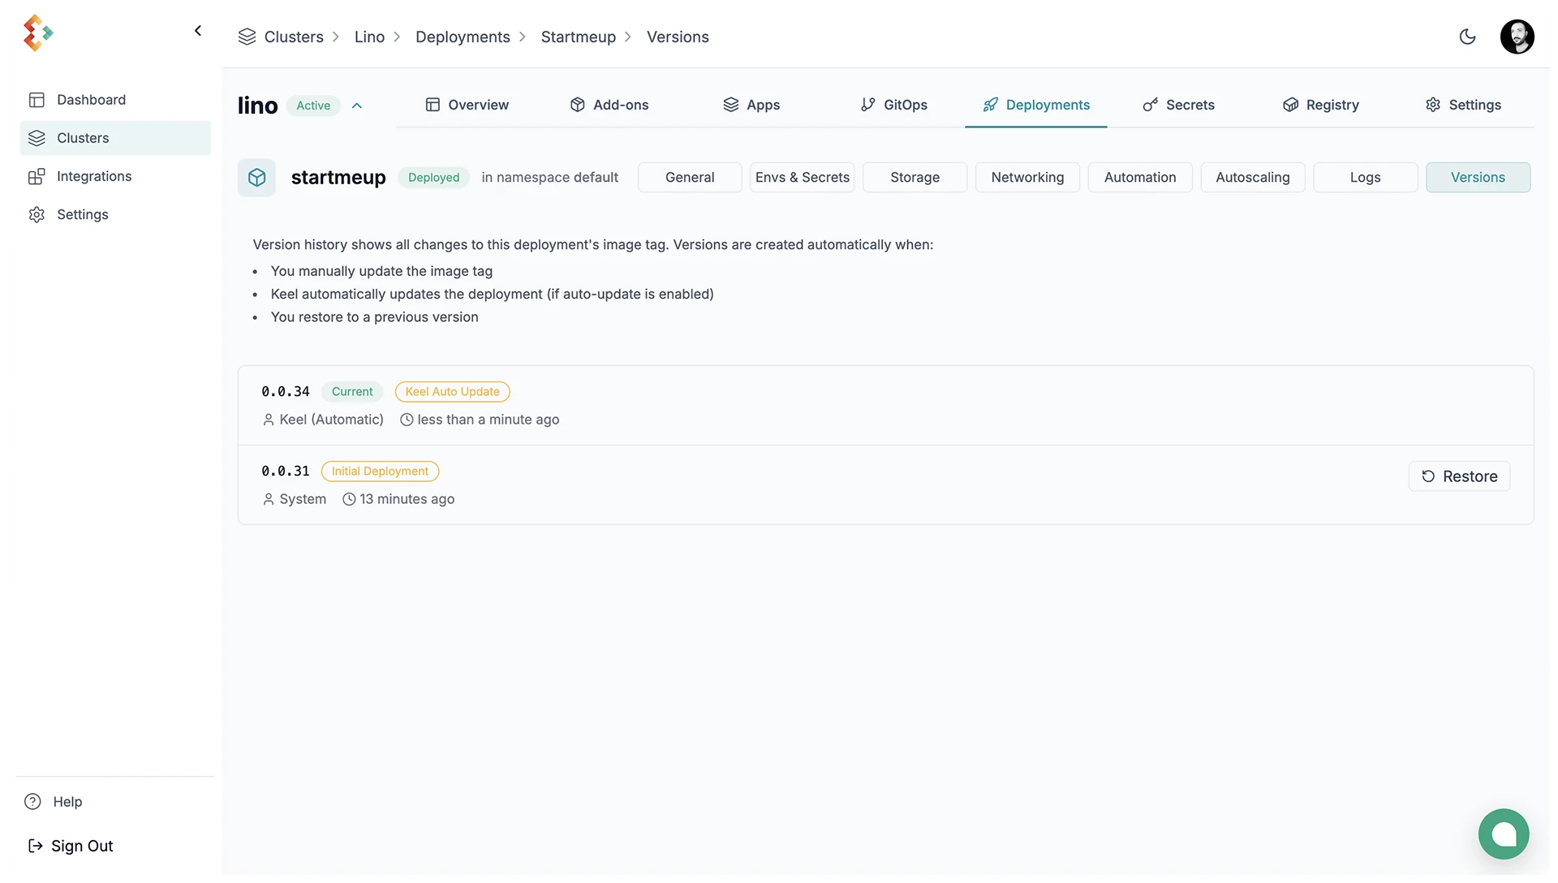This screenshot has width=1558, height=883.
Task: Open cluster Settings tab with gear icon
Action: (x=1463, y=105)
